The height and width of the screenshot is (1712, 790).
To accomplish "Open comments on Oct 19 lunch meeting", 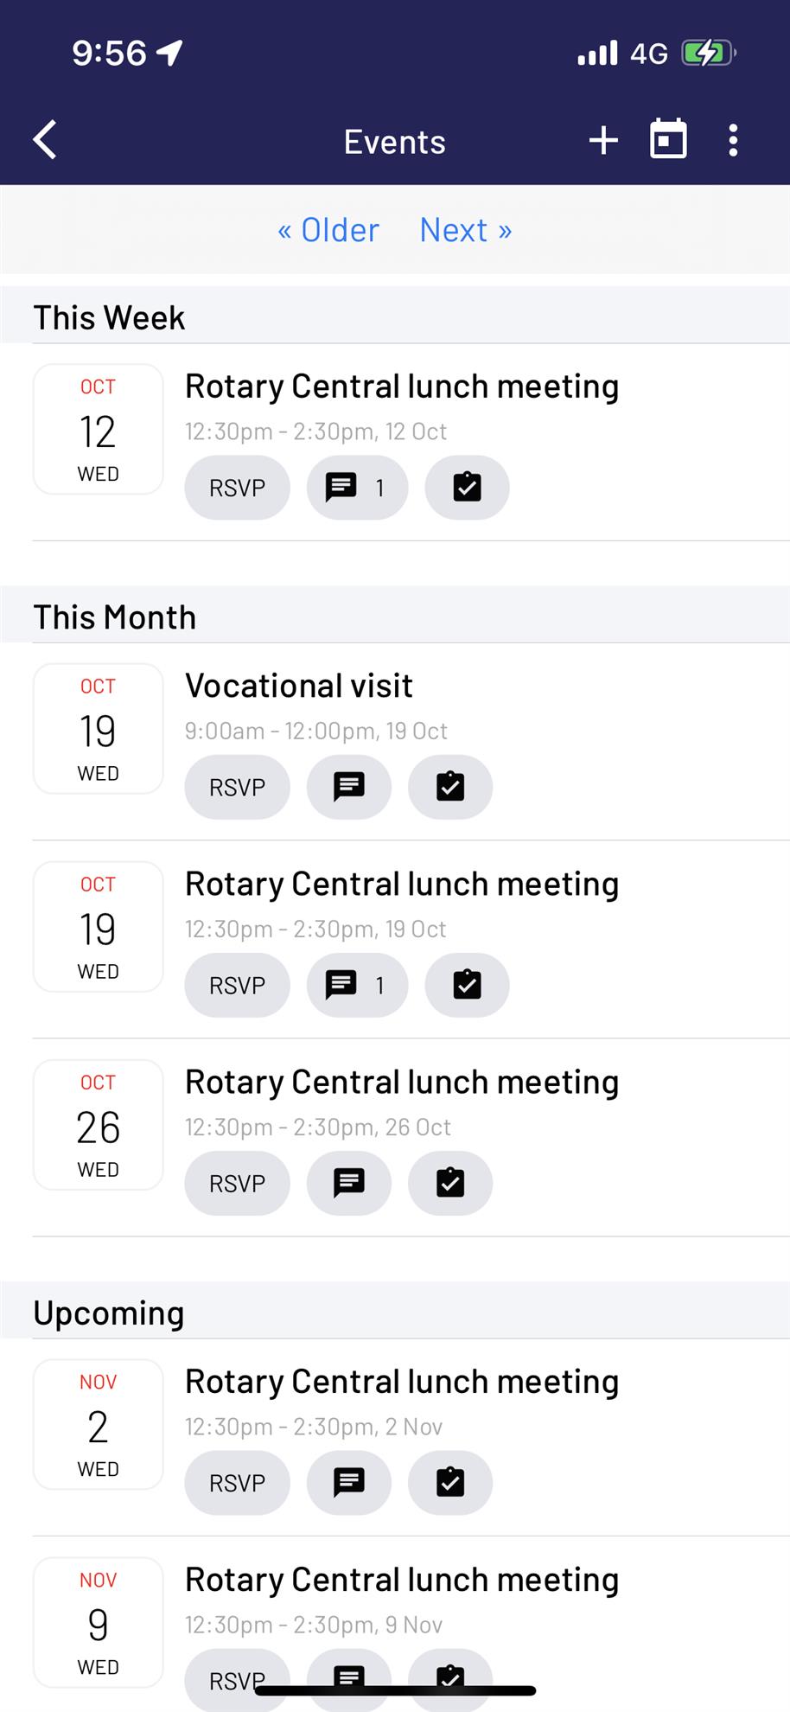I will click(x=357, y=985).
